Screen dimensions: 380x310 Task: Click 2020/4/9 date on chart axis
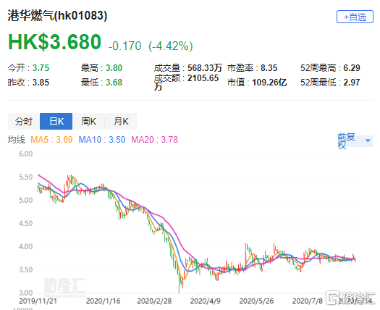(206, 301)
